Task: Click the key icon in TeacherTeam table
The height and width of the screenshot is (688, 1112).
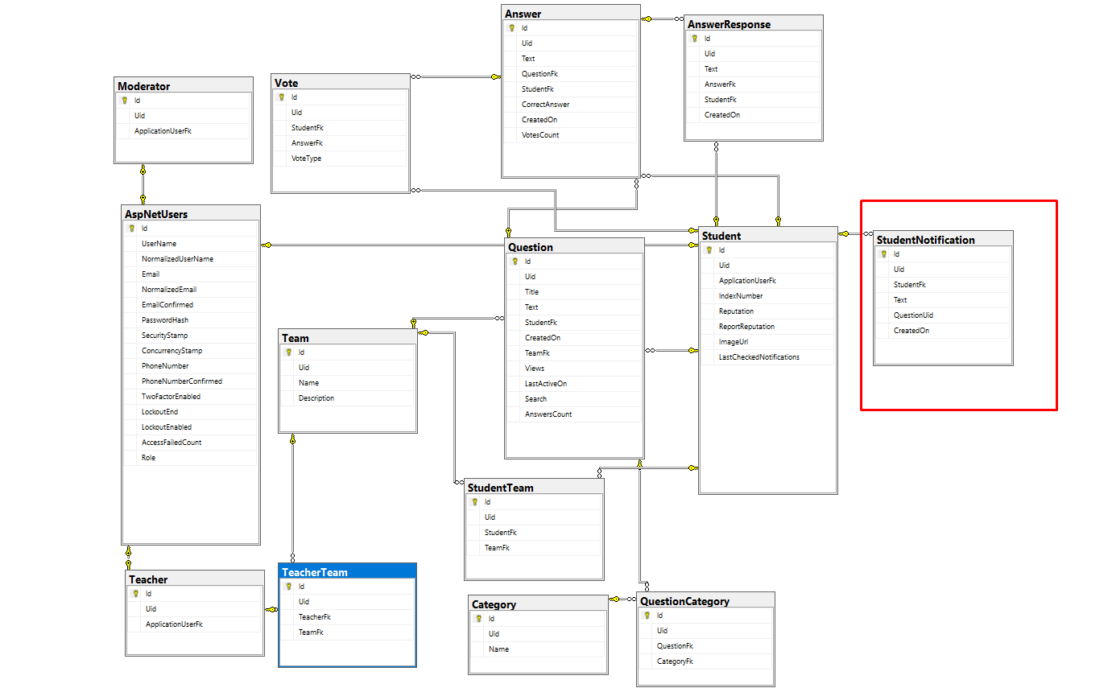Action: coord(289,587)
